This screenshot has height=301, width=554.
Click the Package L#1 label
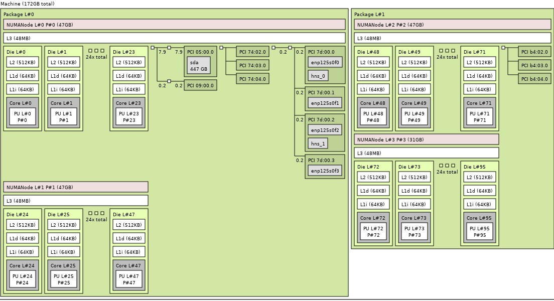click(369, 15)
